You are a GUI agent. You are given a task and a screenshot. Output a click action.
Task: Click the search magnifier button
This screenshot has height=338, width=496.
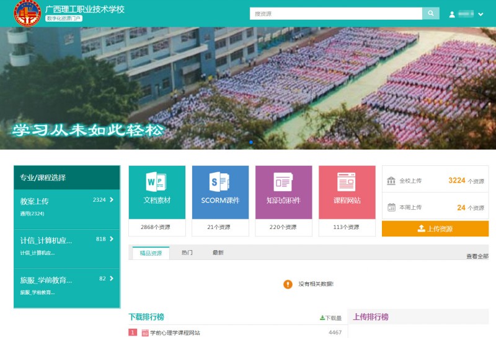pyautogui.click(x=430, y=14)
